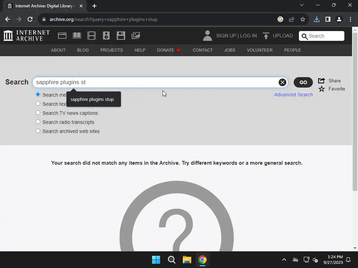Image resolution: width=358 pixels, height=268 pixels.
Task: Open the Video film strip icon
Action: (92, 36)
